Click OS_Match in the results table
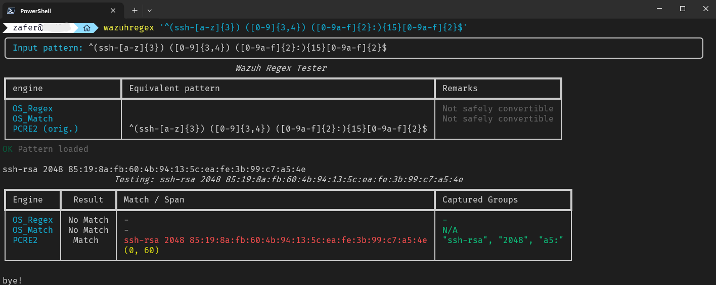The width and height of the screenshot is (716, 285). pos(33,230)
